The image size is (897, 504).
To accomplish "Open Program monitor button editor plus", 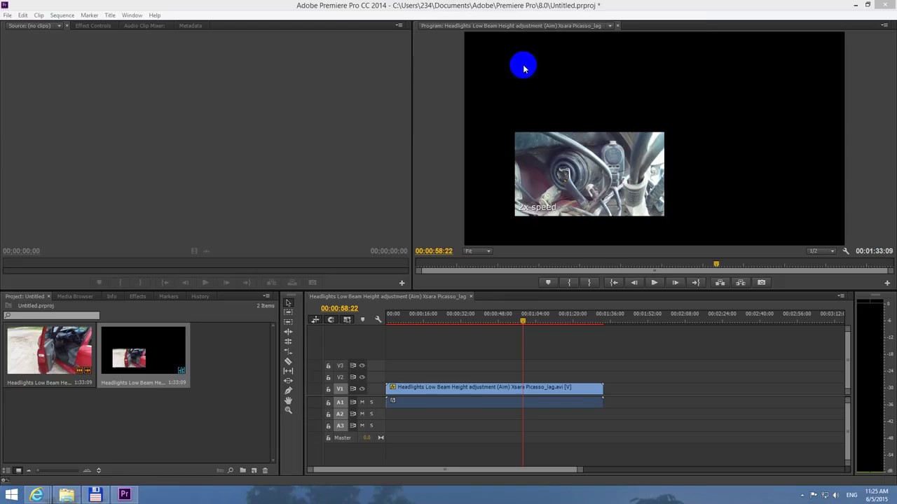I will point(887,283).
